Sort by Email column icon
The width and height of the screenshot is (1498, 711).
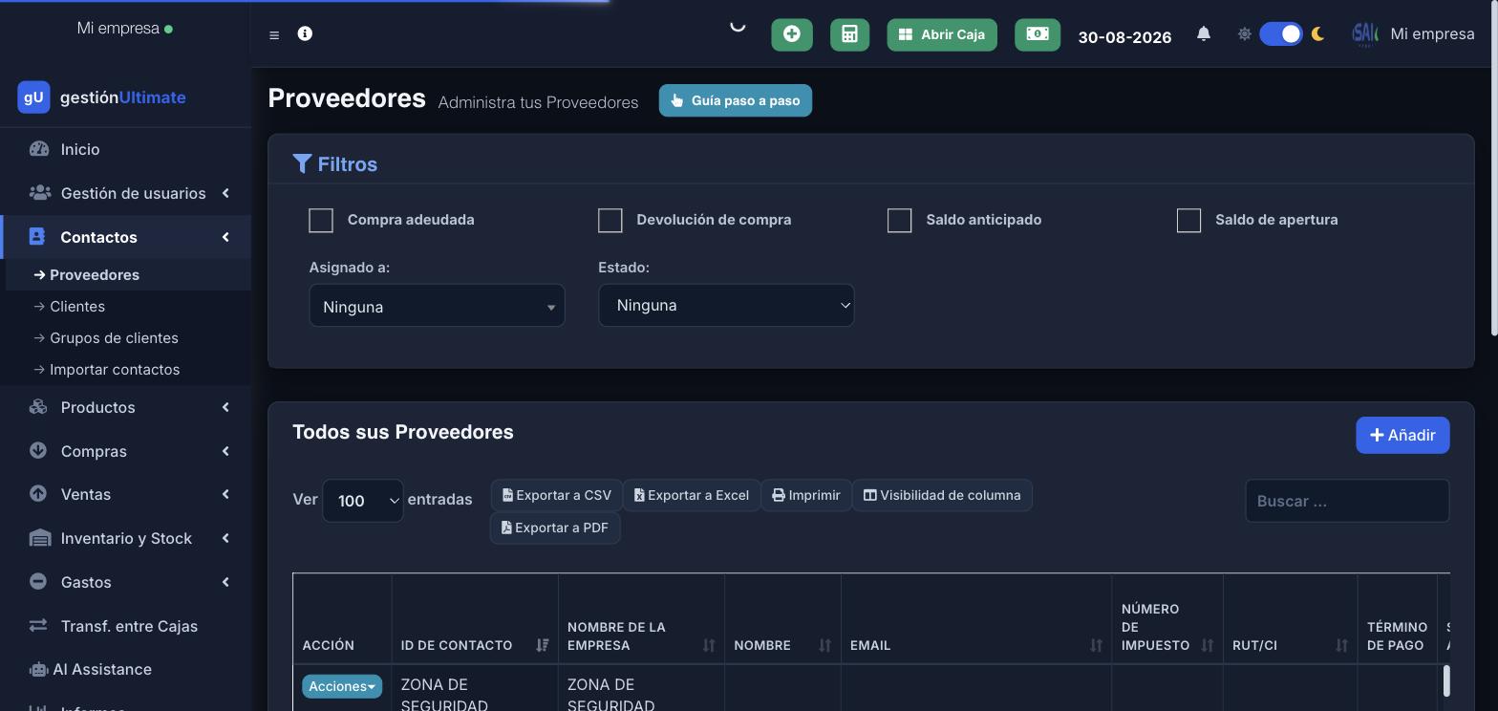click(x=1096, y=645)
